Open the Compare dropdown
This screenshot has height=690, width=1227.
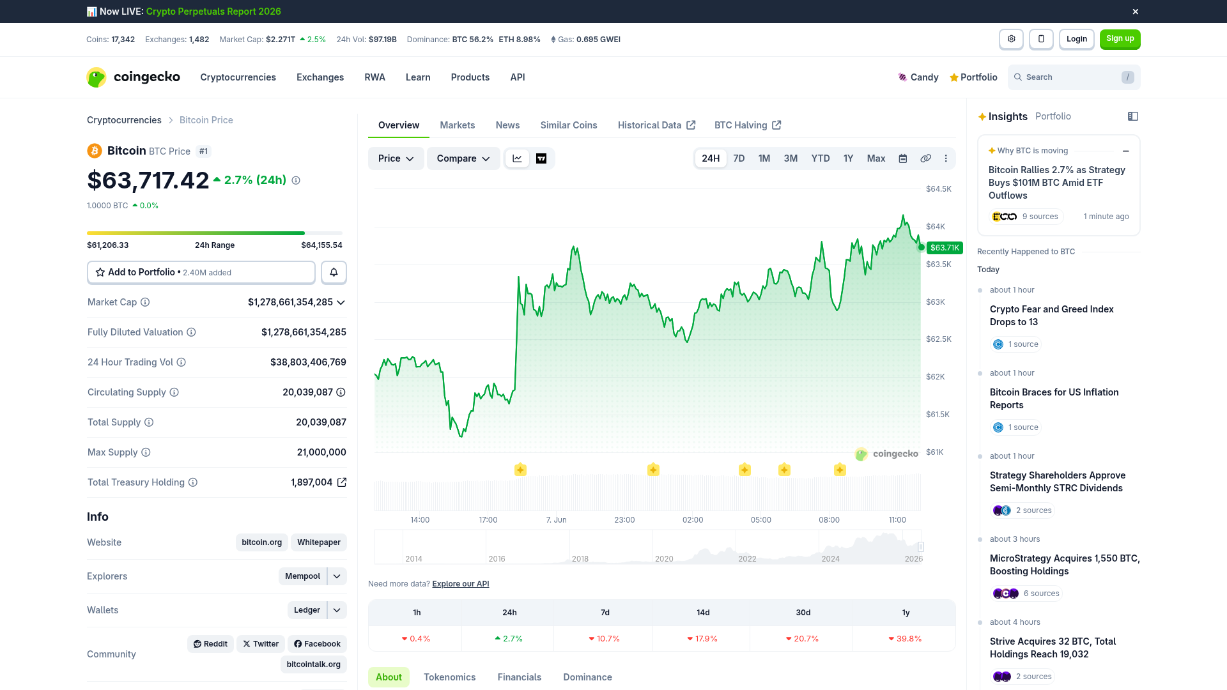[463, 158]
